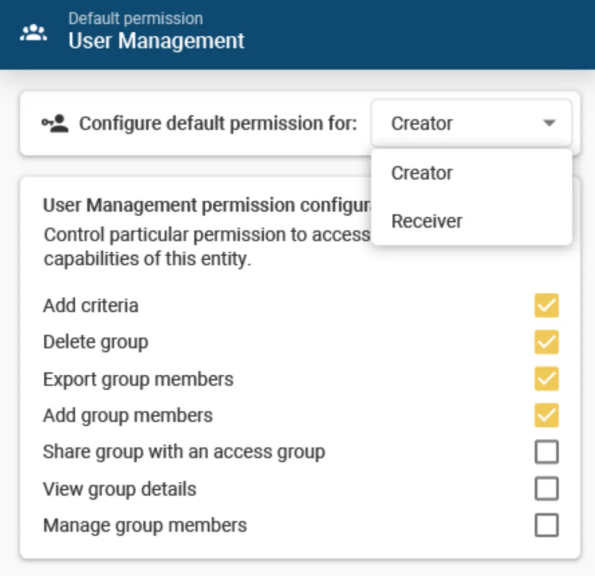Click the key-person permission icon
This screenshot has height=576, width=595.
[x=55, y=123]
